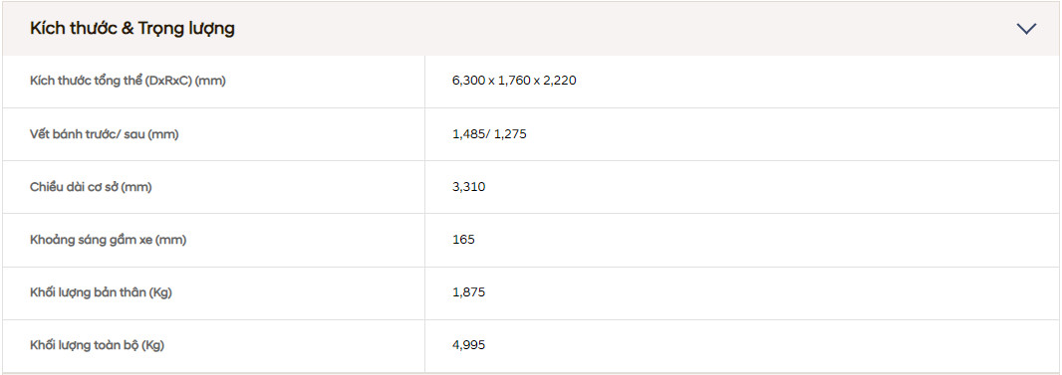Click the curb weight value 1,875
Viewport: 1062px width, 375px height.
[x=468, y=292]
